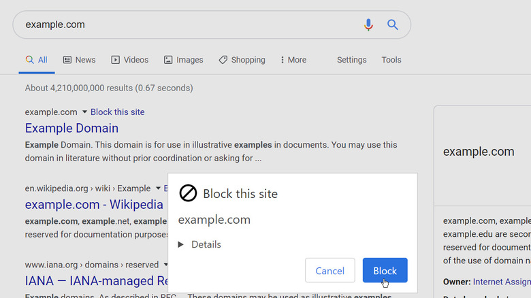531x298 pixels.
Task: Click the block symbol icon in dialog
Action: pyautogui.click(x=188, y=194)
